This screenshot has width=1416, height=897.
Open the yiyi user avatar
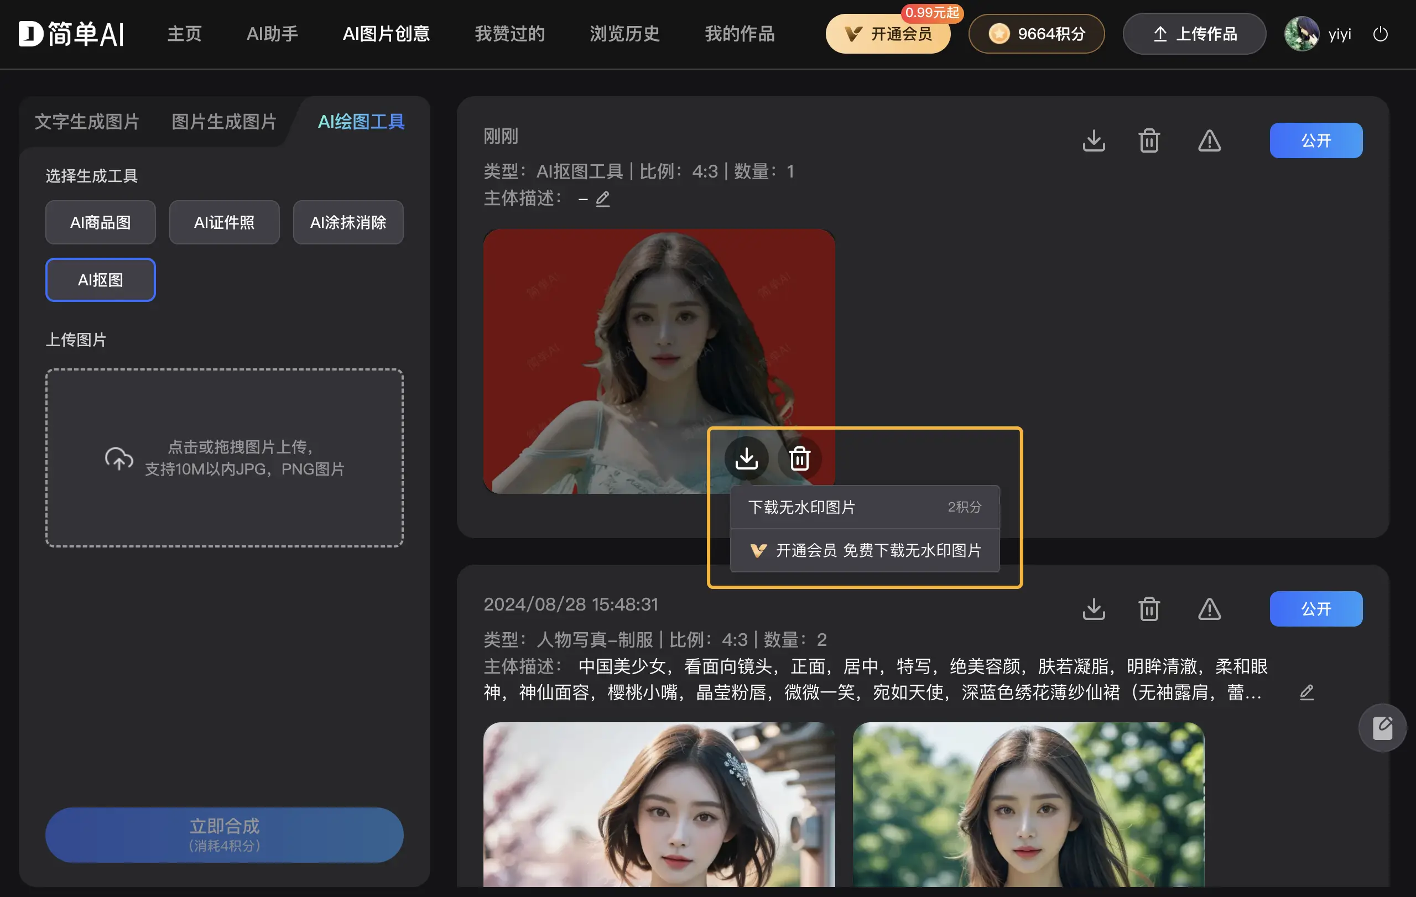click(x=1302, y=34)
